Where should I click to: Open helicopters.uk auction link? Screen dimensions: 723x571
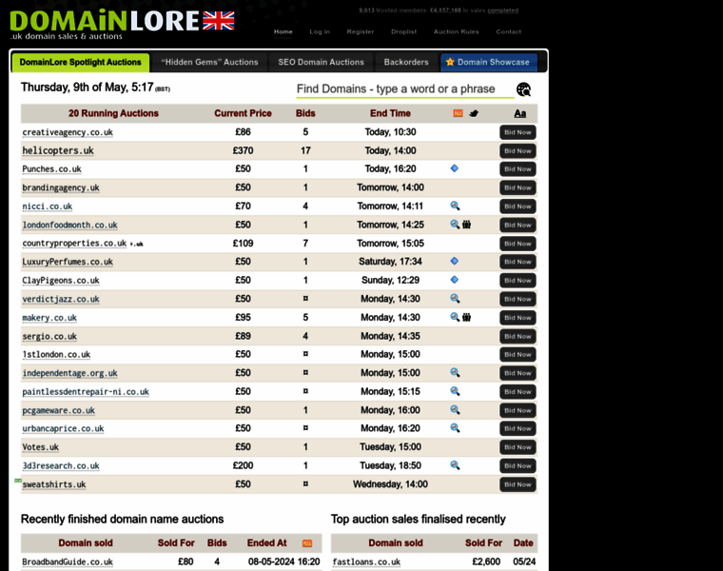(58, 150)
